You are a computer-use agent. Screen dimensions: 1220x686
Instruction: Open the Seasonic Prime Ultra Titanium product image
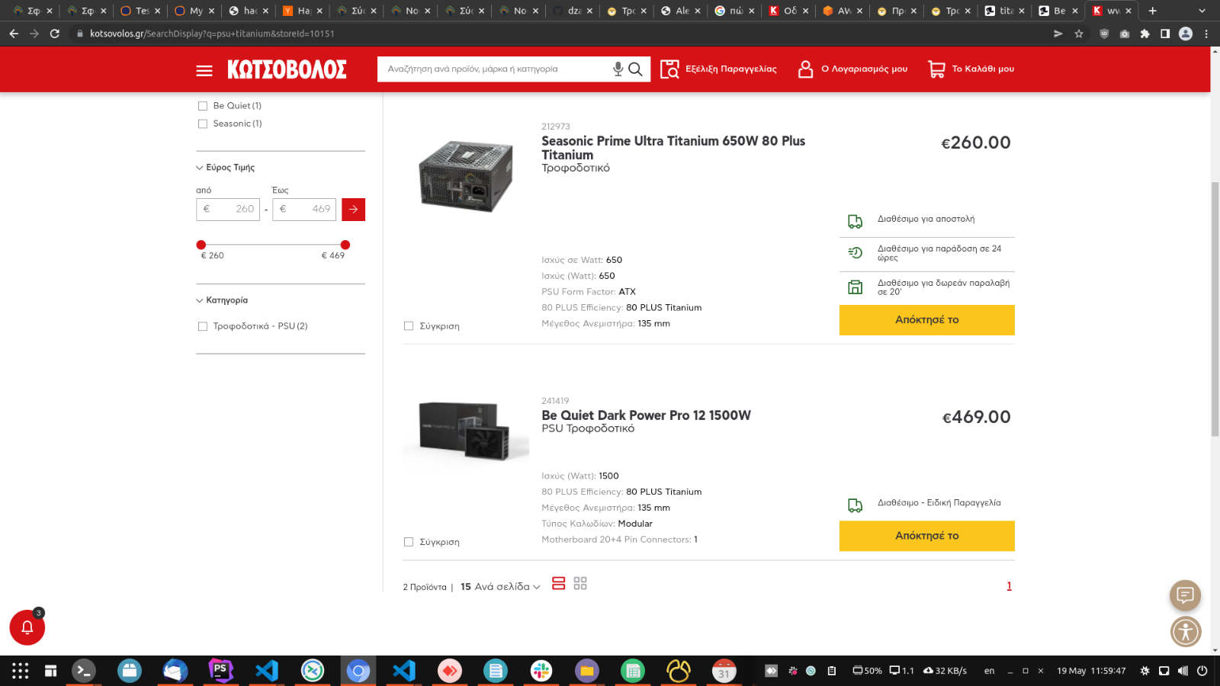click(x=466, y=175)
